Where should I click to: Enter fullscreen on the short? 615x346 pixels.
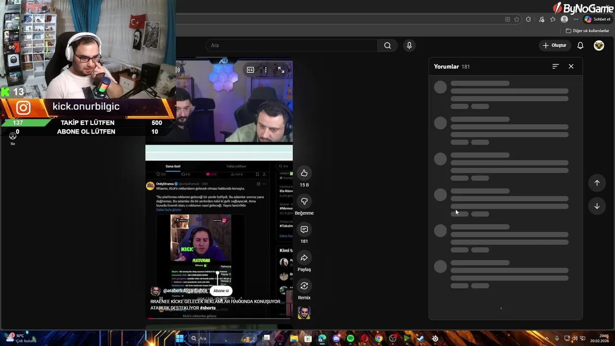281,70
